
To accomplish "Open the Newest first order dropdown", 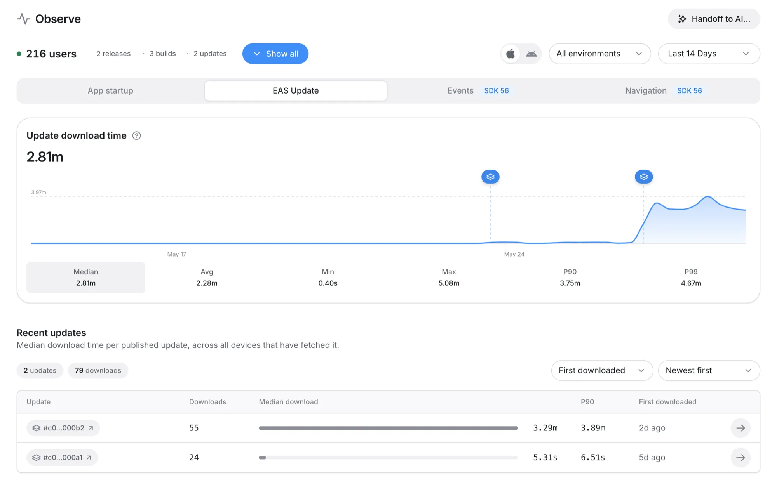I will [709, 370].
